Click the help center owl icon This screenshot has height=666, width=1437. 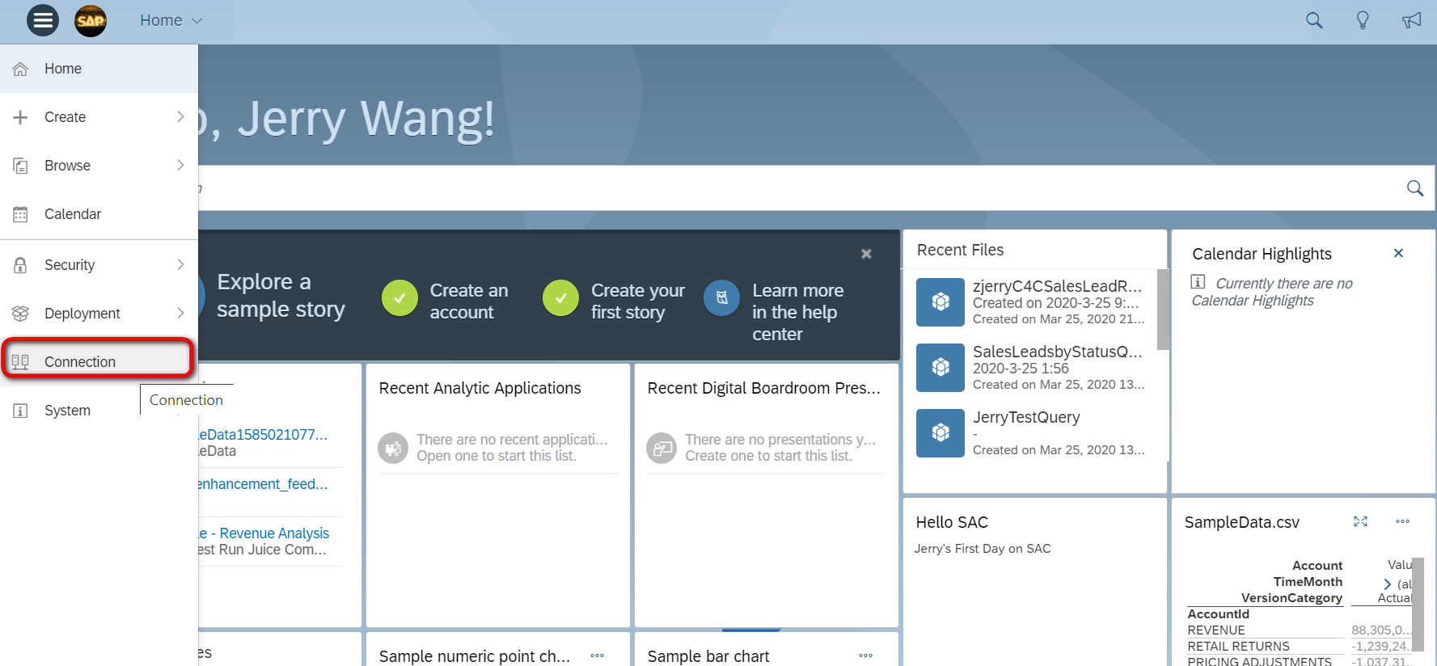[x=722, y=298]
